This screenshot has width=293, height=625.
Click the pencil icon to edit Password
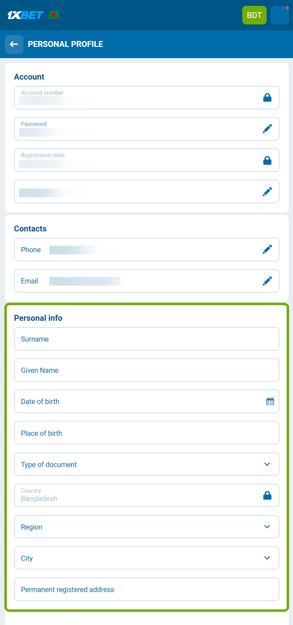[x=267, y=128]
